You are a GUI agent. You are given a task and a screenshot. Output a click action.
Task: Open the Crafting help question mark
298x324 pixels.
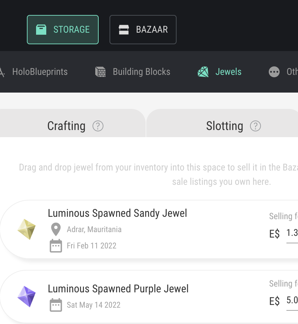click(98, 126)
